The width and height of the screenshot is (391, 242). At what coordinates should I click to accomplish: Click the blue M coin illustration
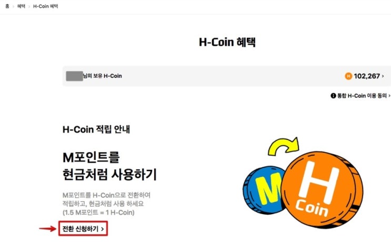[264, 190]
